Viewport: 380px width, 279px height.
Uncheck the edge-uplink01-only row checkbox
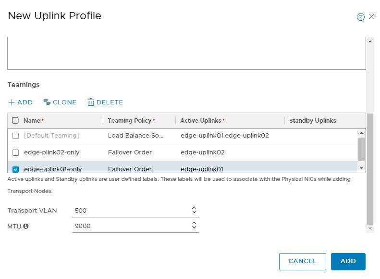[15, 169]
